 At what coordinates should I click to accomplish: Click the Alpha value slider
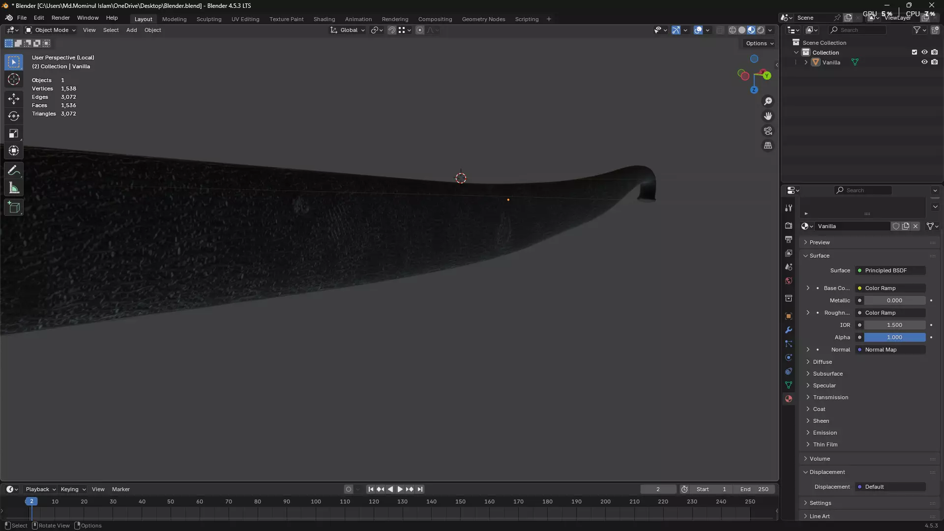(894, 337)
